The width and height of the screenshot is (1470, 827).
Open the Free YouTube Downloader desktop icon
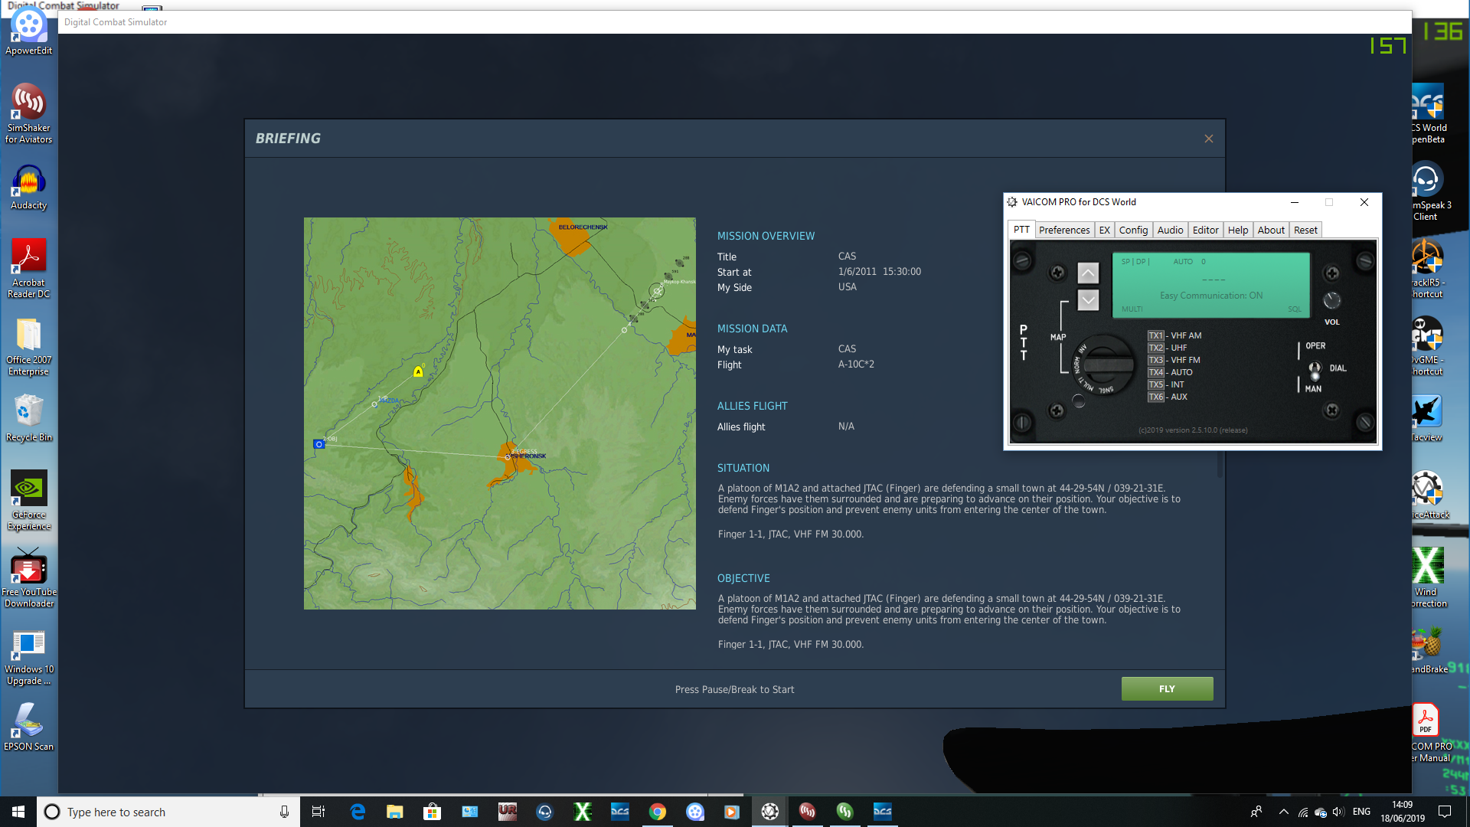pyautogui.click(x=29, y=578)
